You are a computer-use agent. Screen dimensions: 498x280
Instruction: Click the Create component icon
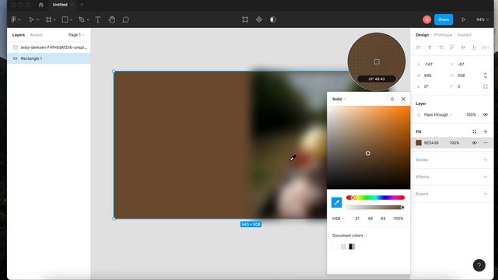[259, 19]
